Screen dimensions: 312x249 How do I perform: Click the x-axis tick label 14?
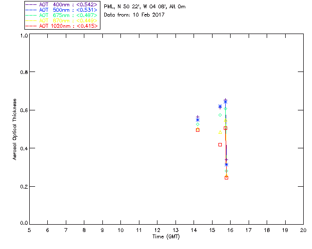194,230
